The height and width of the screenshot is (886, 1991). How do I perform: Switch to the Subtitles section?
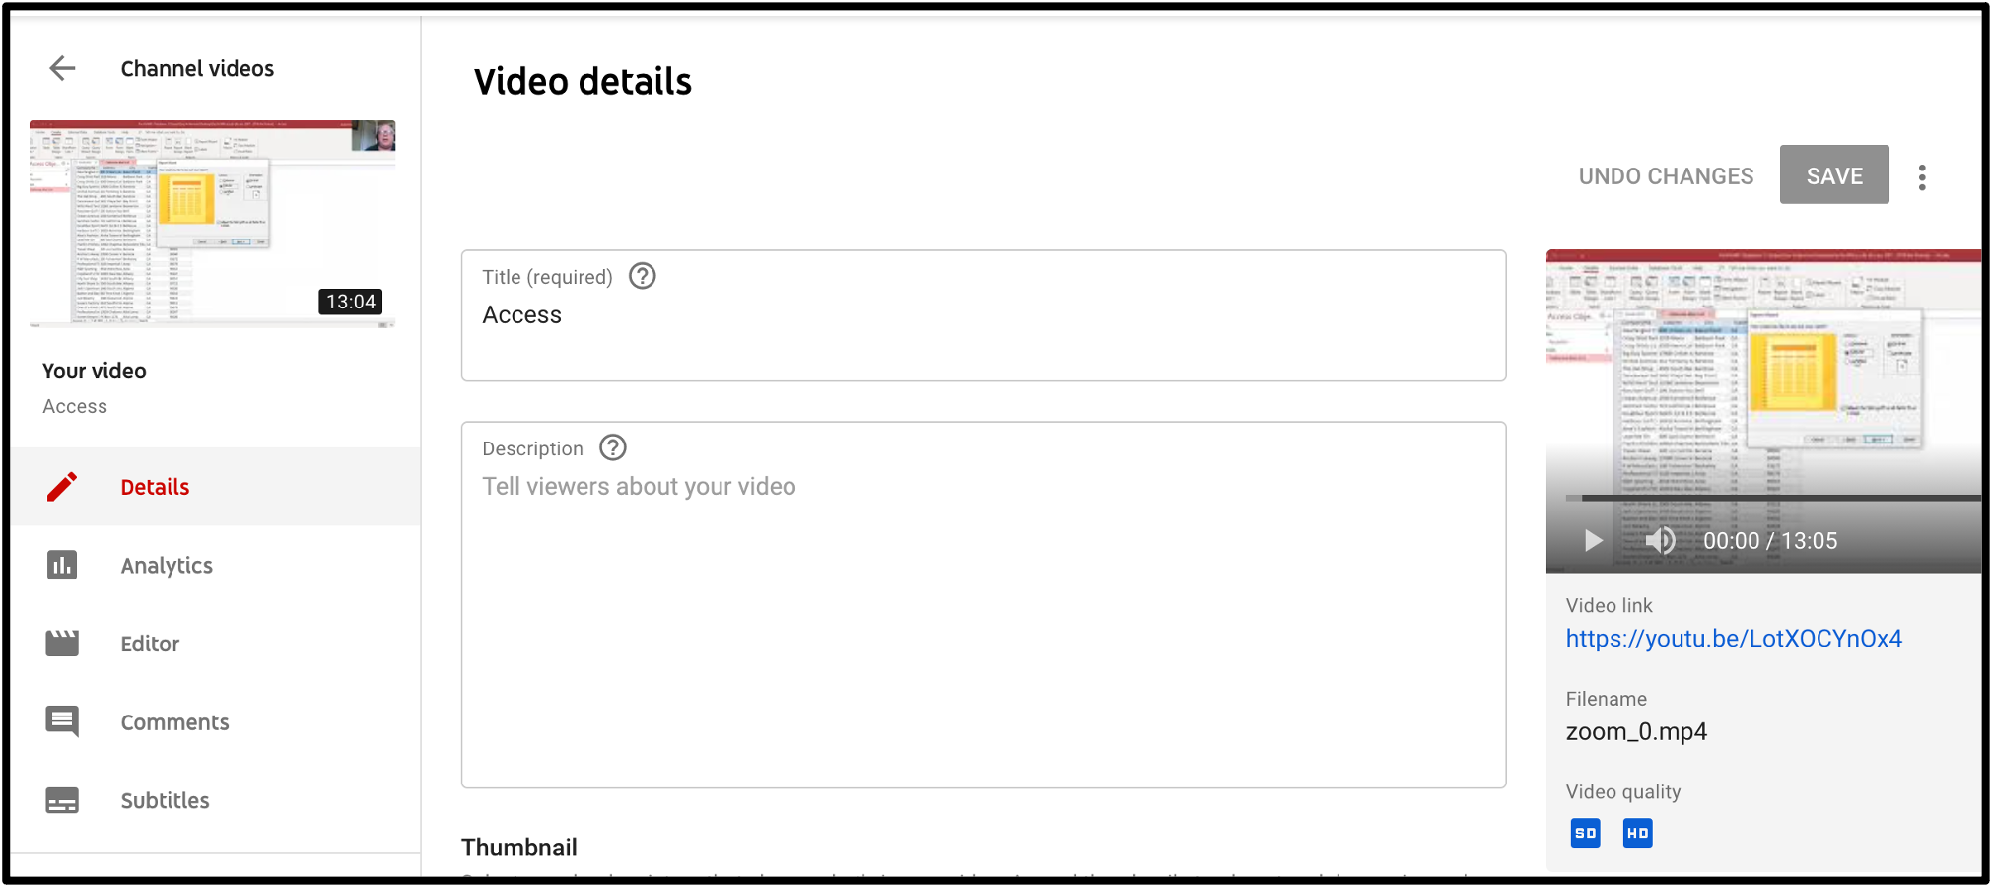point(165,799)
